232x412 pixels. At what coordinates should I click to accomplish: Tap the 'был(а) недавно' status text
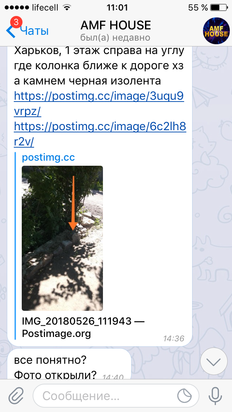[x=115, y=38]
